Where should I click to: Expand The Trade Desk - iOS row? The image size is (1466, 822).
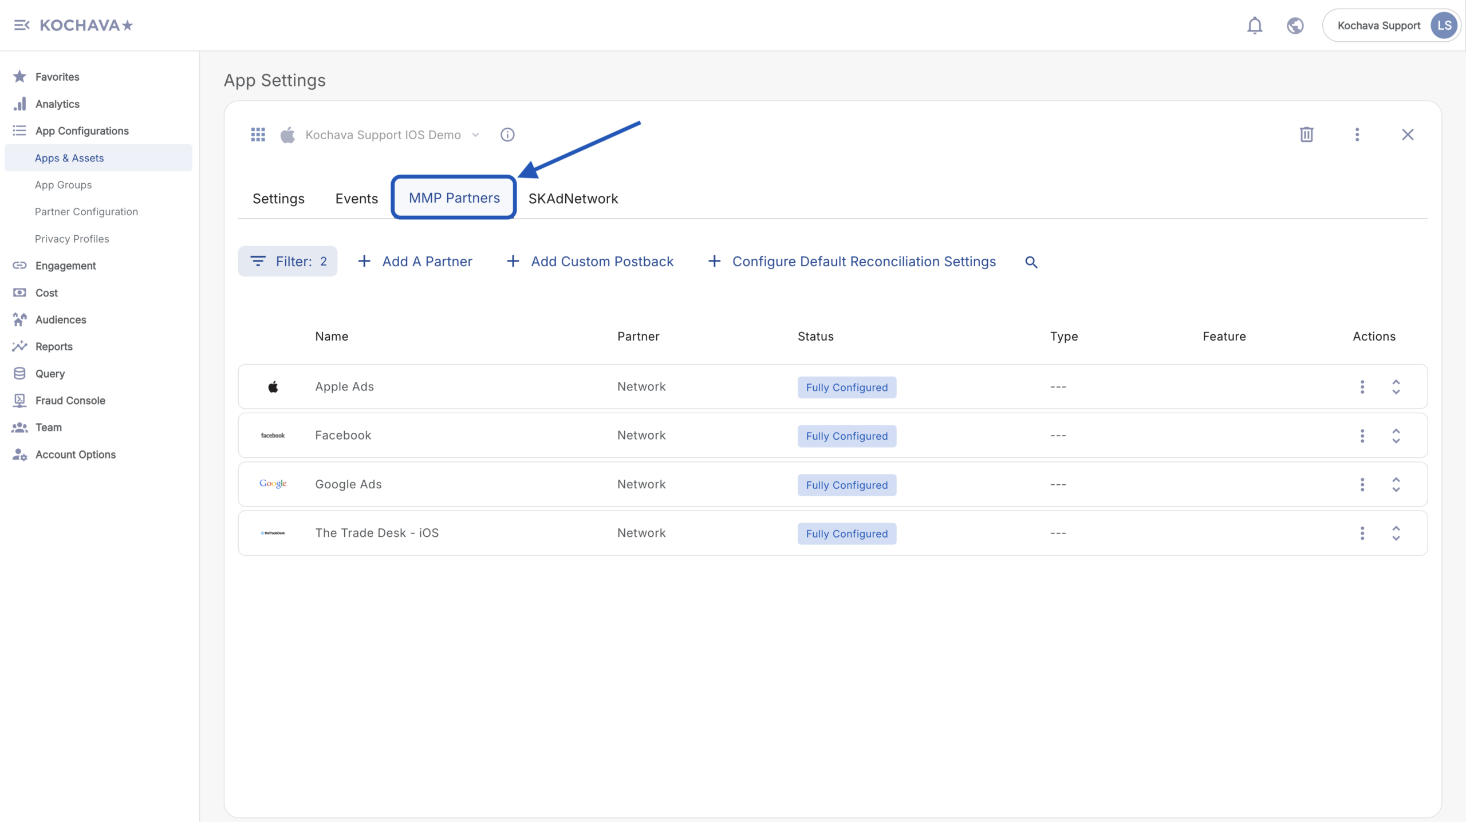tap(1396, 533)
